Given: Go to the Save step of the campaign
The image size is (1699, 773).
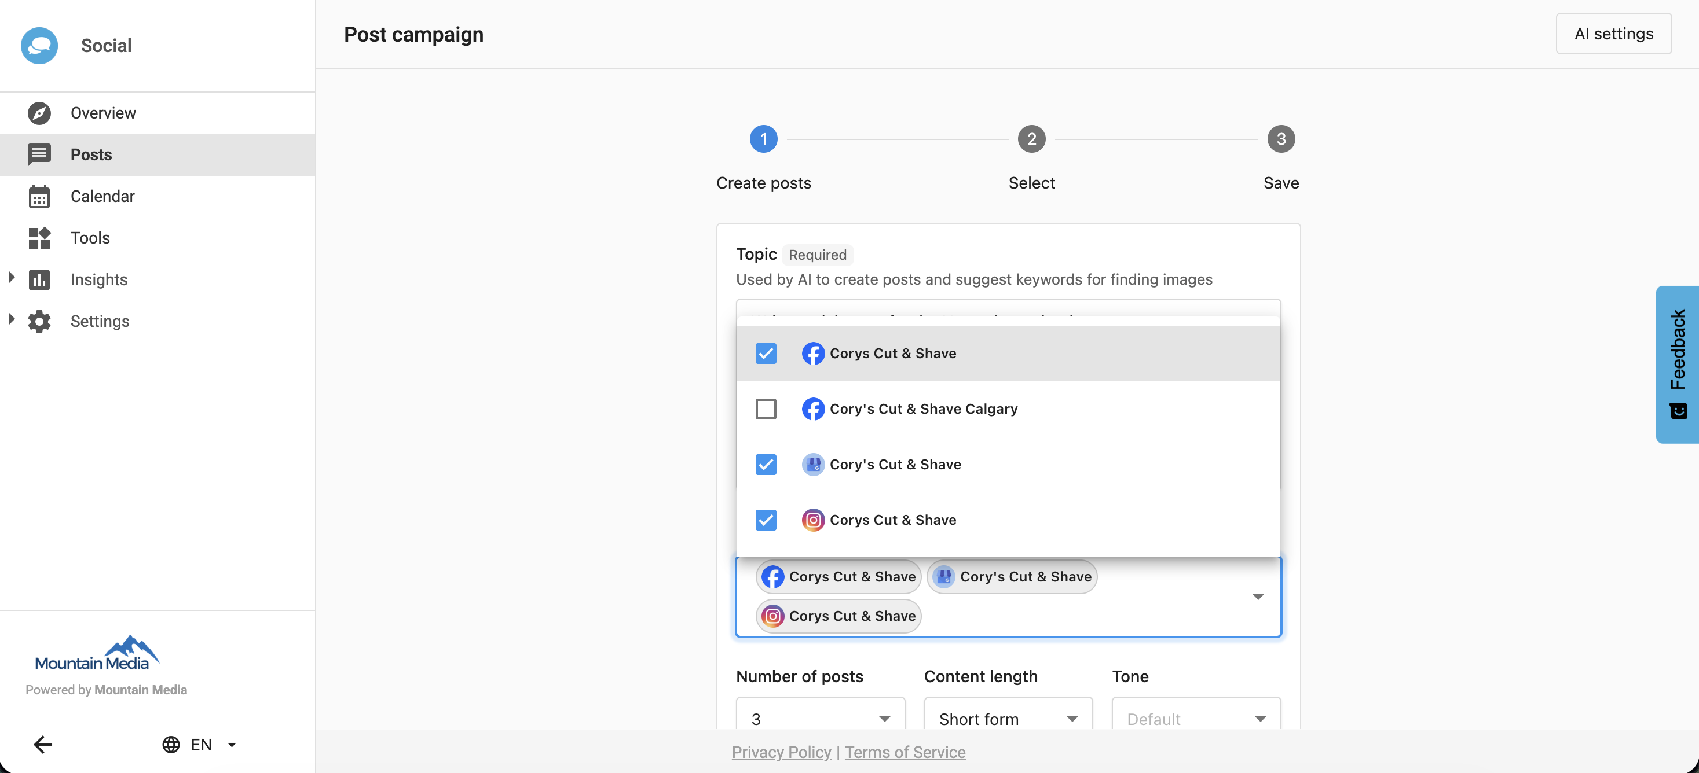Looking at the screenshot, I should (x=1281, y=139).
